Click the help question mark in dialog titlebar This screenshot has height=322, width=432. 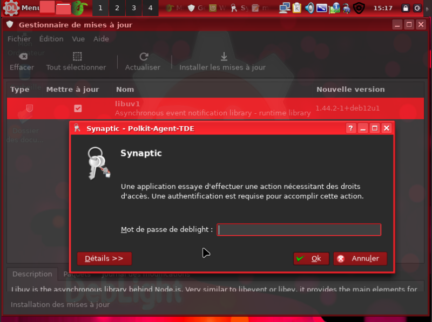[x=350, y=128]
